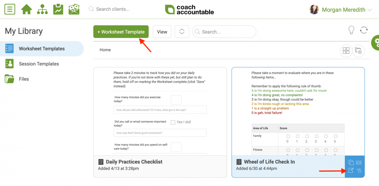Switch to grid view icon

coord(346,51)
